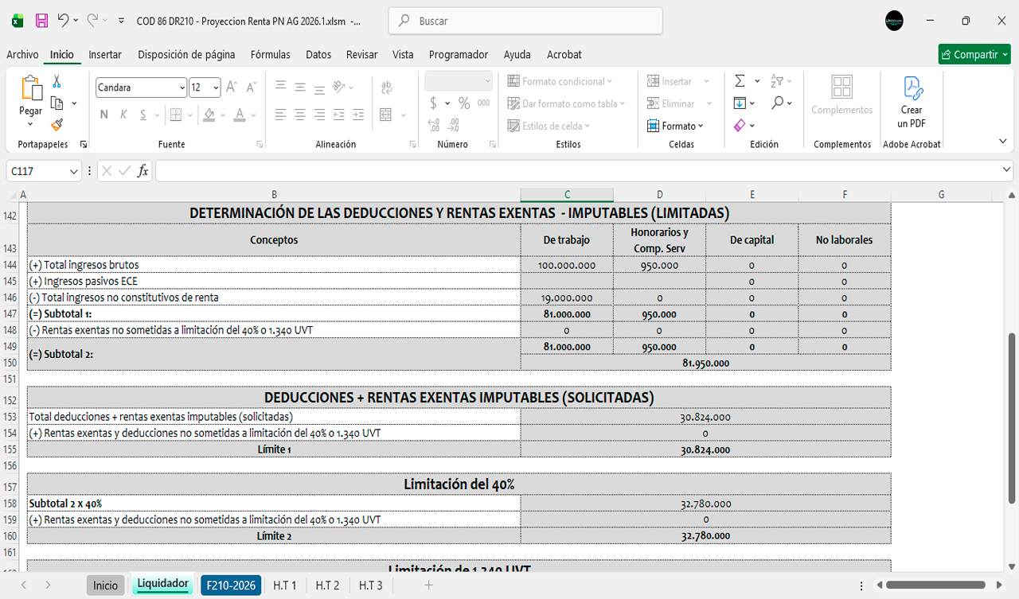The width and height of the screenshot is (1019, 599).
Task: Click the Cut scissors icon
Action: click(57, 81)
